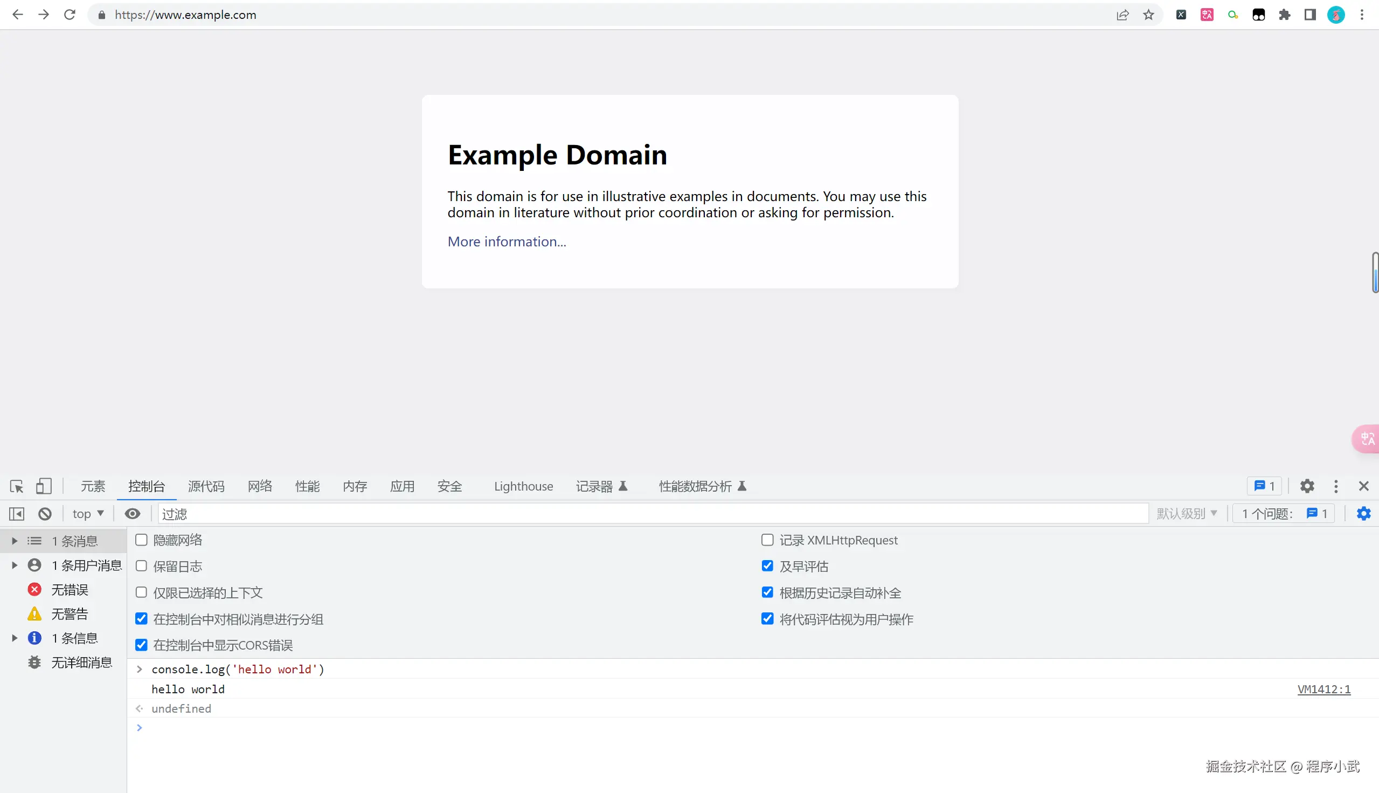Click the blue console settings gear
The image size is (1379, 793).
tap(1363, 514)
